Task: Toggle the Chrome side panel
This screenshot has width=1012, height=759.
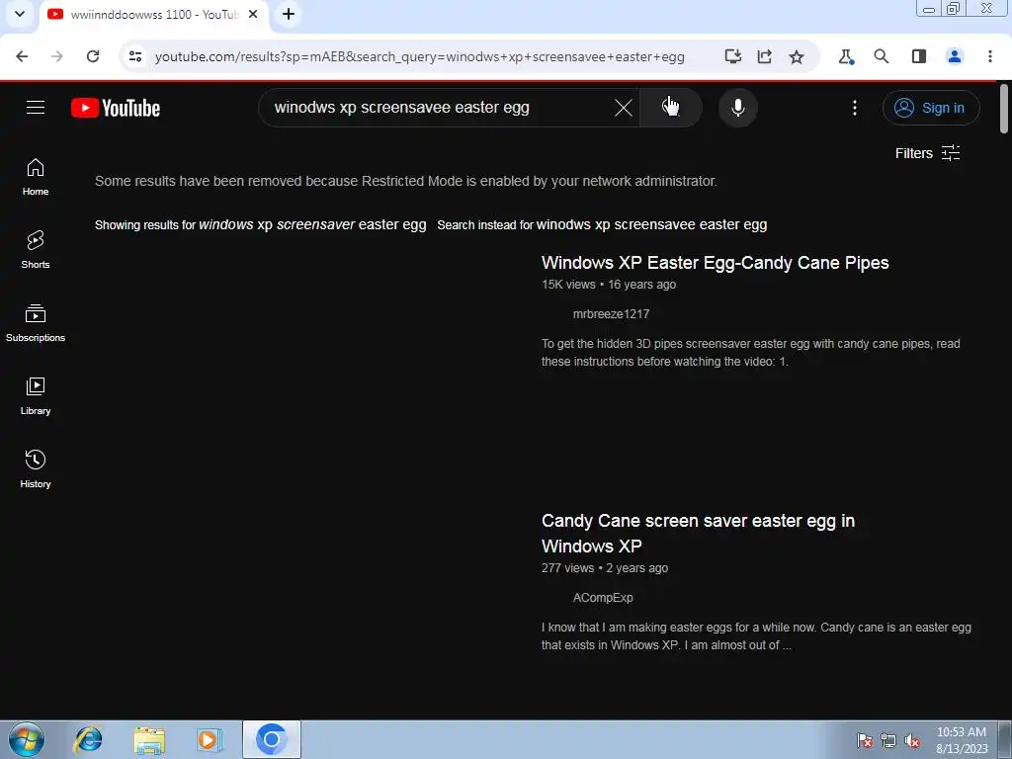Action: [919, 56]
